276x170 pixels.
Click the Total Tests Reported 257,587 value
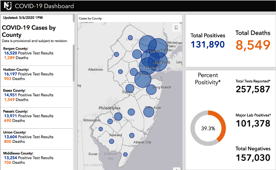(x=253, y=89)
